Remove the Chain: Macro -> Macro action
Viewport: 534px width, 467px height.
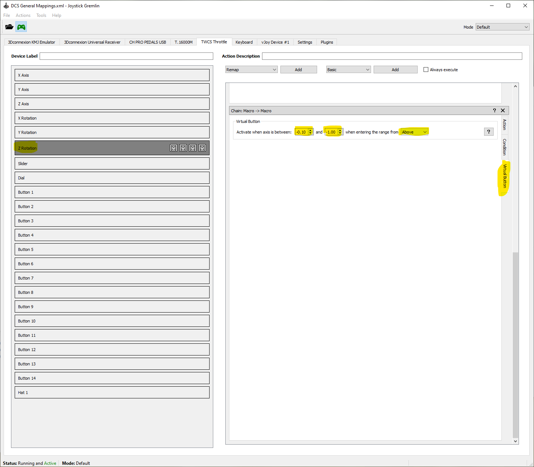pos(503,110)
